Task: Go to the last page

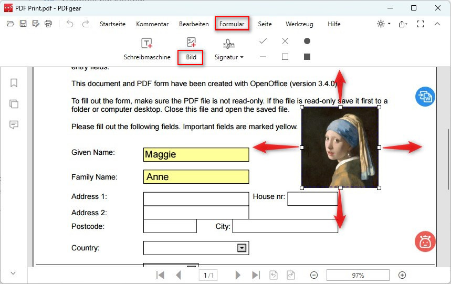Action: [256, 275]
